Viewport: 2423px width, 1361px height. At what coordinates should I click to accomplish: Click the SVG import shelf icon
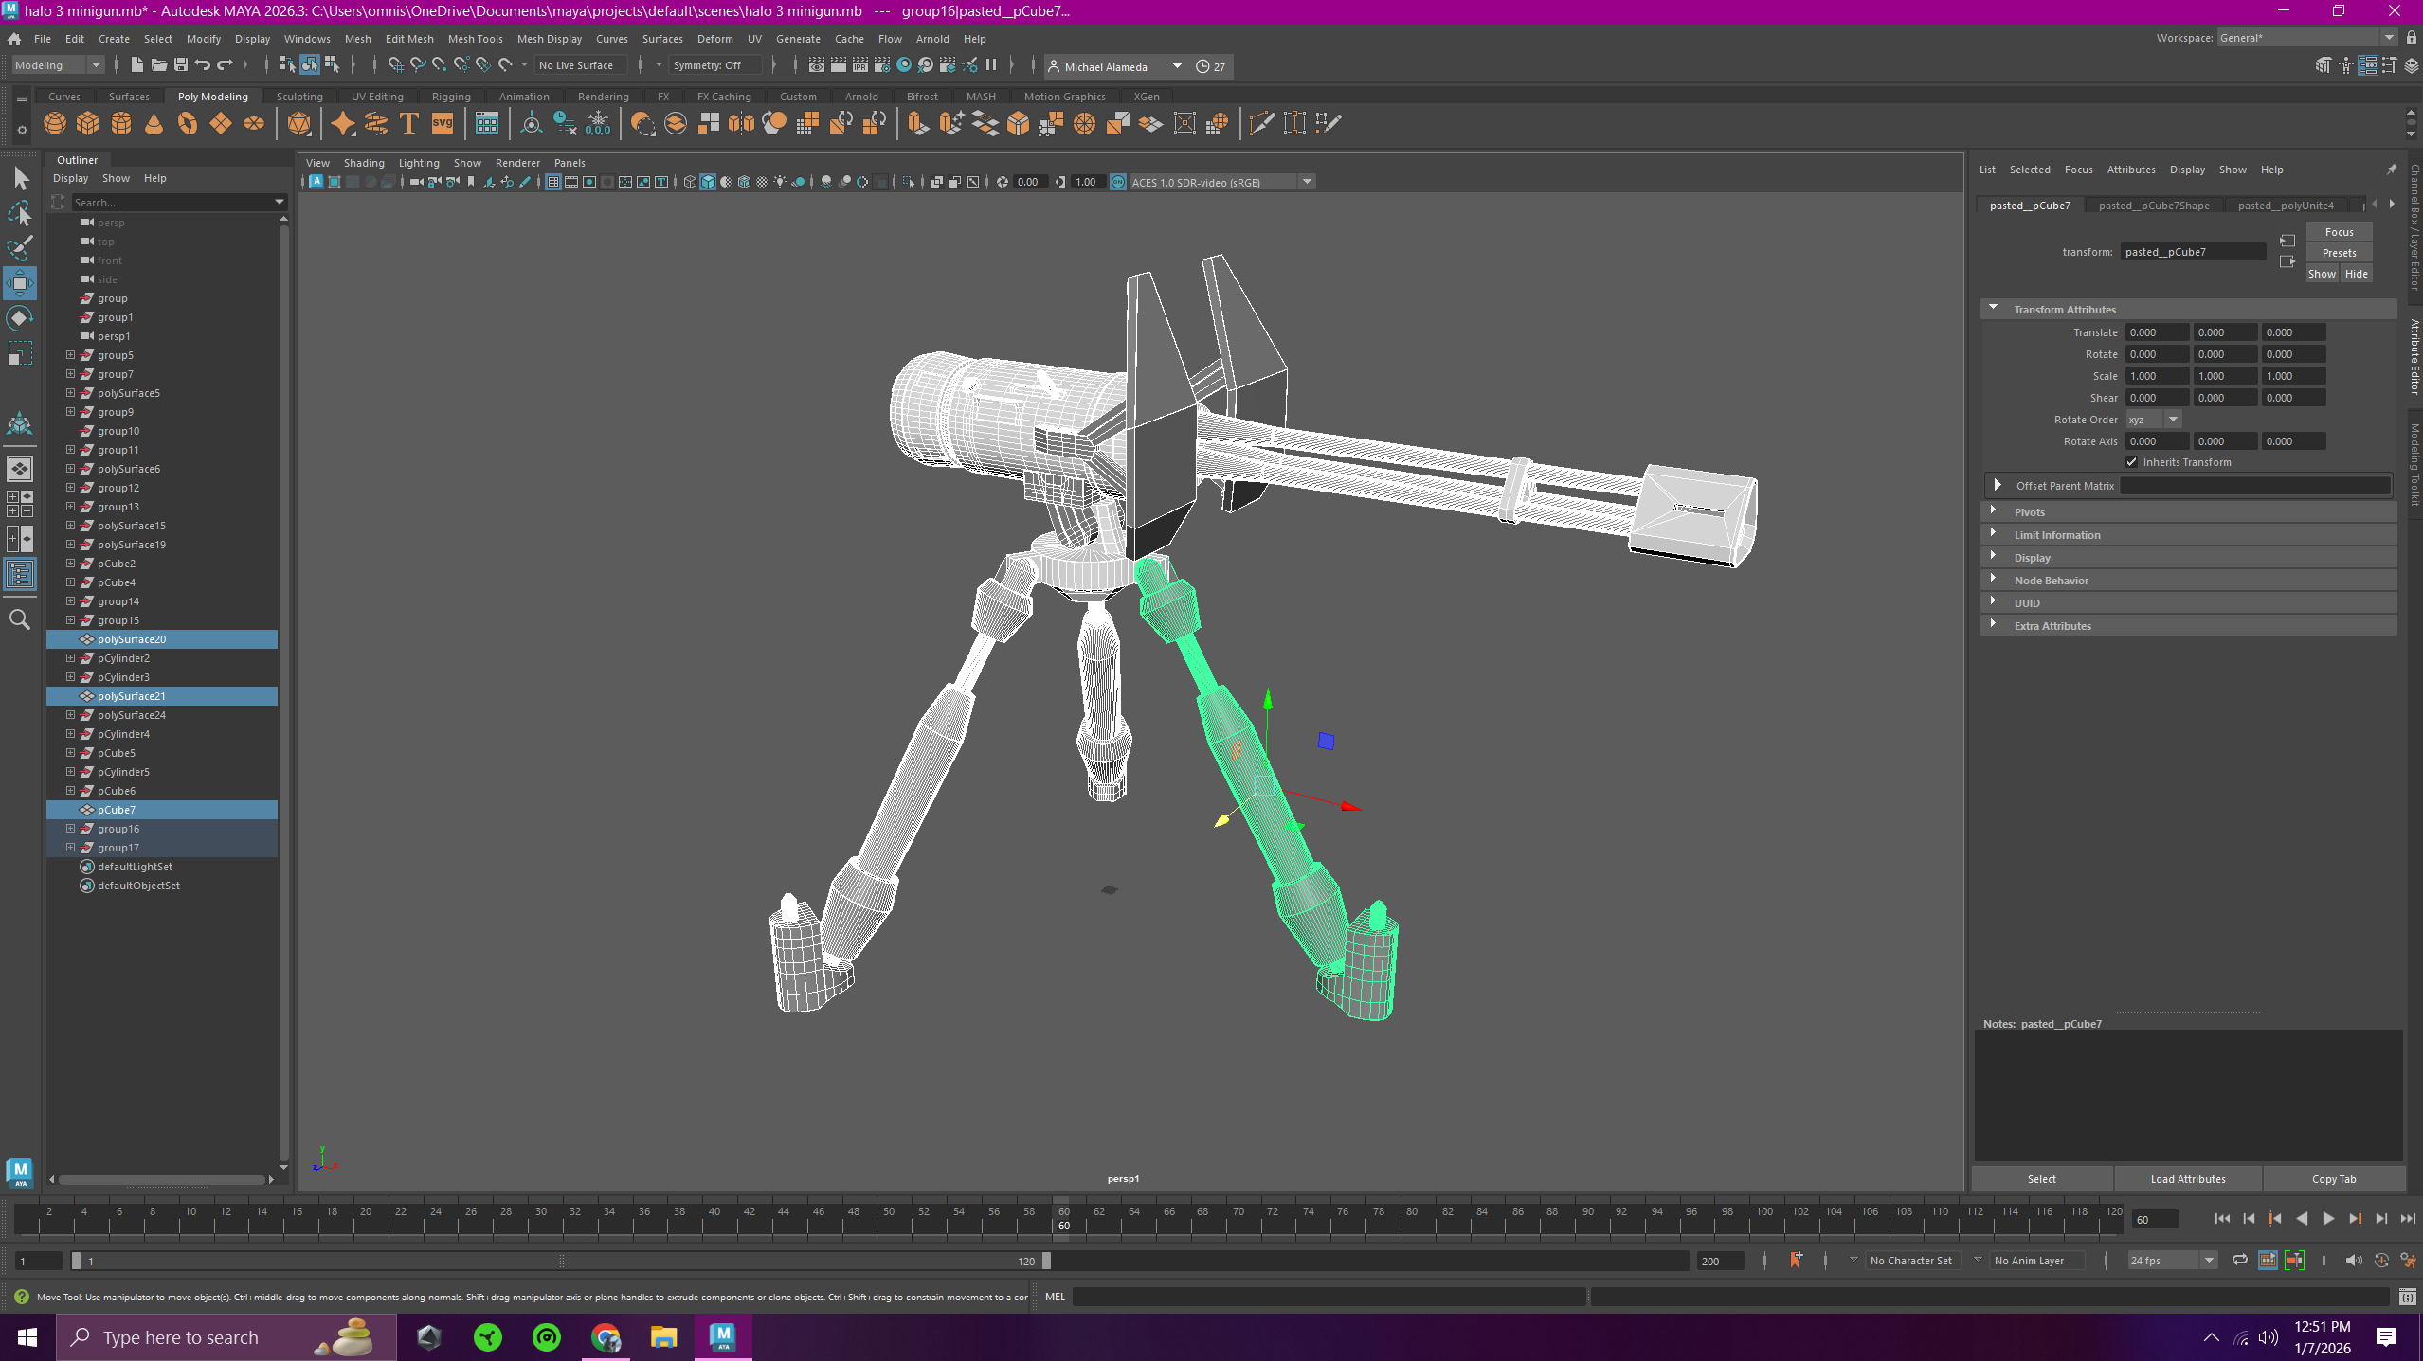point(443,123)
